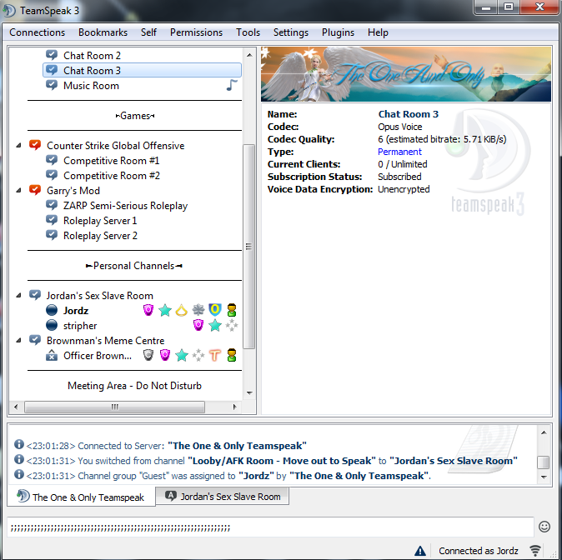The width and height of the screenshot is (562, 560).
Task: Click the Connected as Jordz status text
Action: click(x=478, y=550)
